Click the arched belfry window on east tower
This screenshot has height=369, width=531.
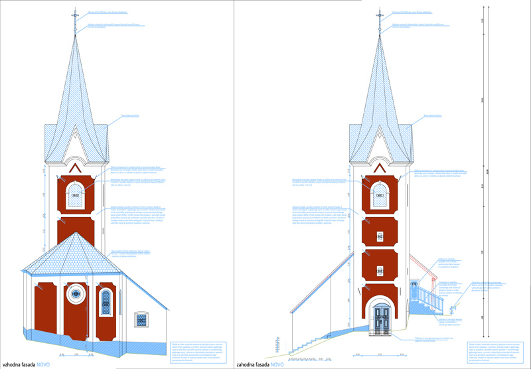(75, 193)
